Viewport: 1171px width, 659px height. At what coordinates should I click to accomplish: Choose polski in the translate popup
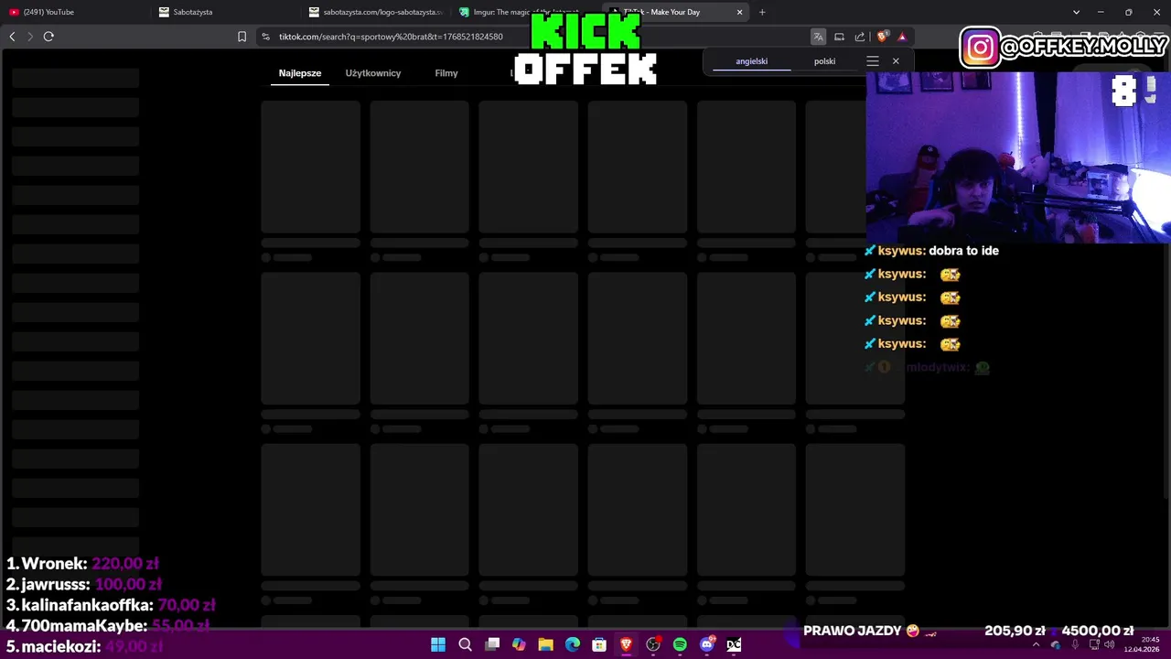(824, 61)
